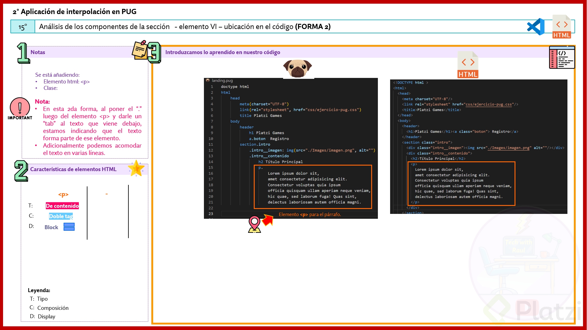
Task: Click 'T: Tipo' legend entry
Action: pos(39,299)
